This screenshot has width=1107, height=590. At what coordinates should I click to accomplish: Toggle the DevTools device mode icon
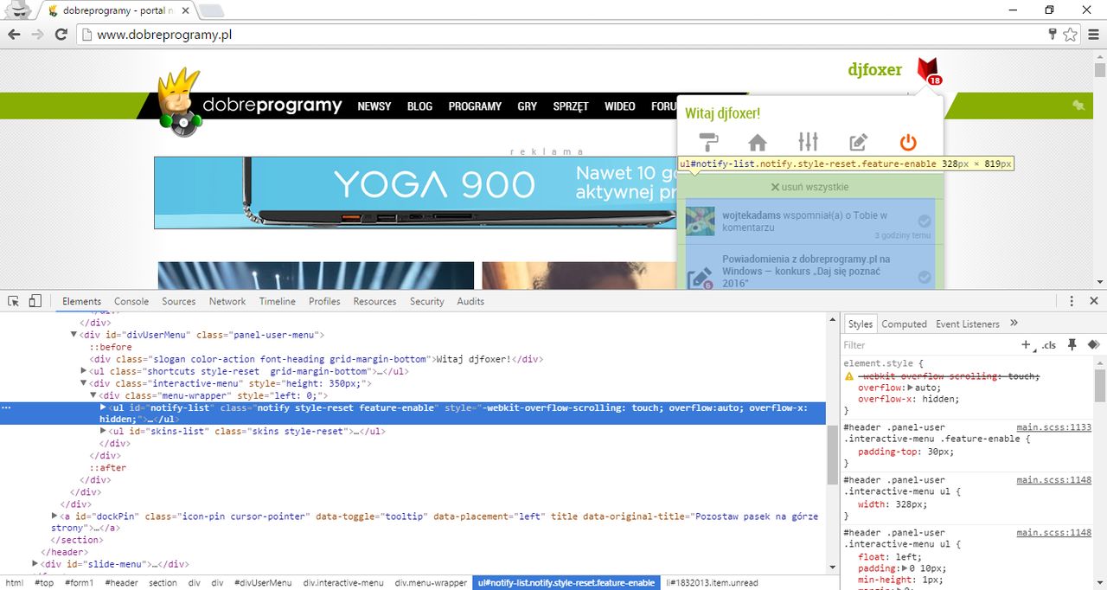coord(35,301)
